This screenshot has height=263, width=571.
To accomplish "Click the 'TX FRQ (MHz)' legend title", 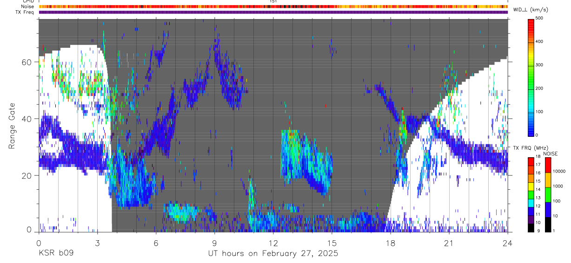I will [x=531, y=148].
